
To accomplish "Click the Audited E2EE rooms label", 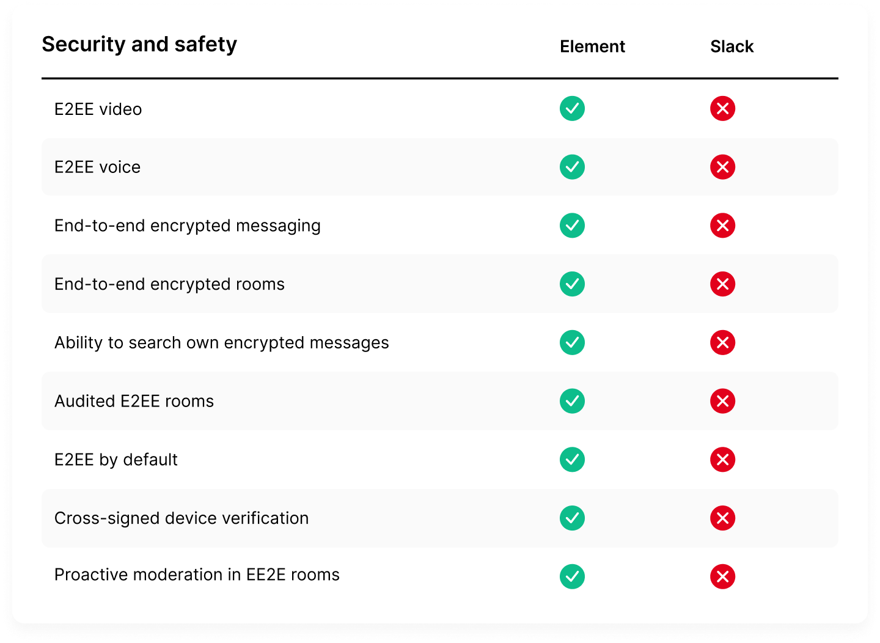I will pyautogui.click(x=134, y=401).
